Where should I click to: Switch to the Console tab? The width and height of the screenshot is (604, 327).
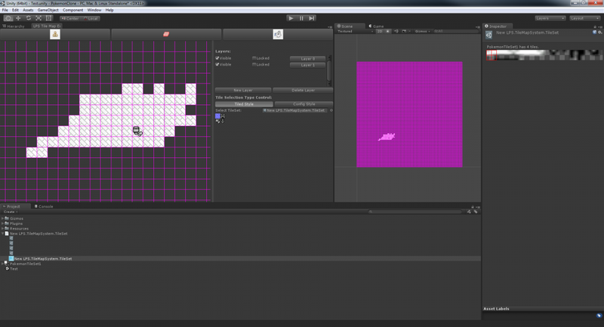44,206
